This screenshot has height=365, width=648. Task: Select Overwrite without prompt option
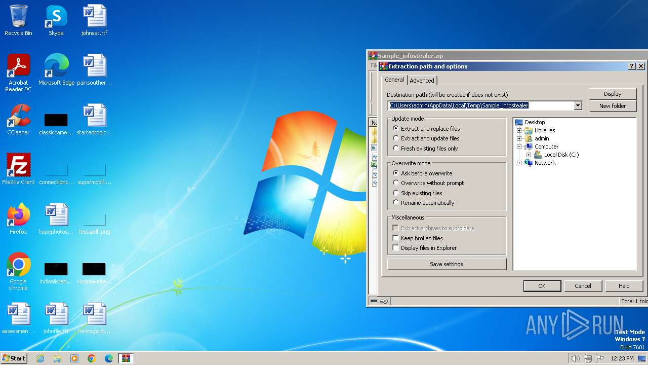coord(428,183)
